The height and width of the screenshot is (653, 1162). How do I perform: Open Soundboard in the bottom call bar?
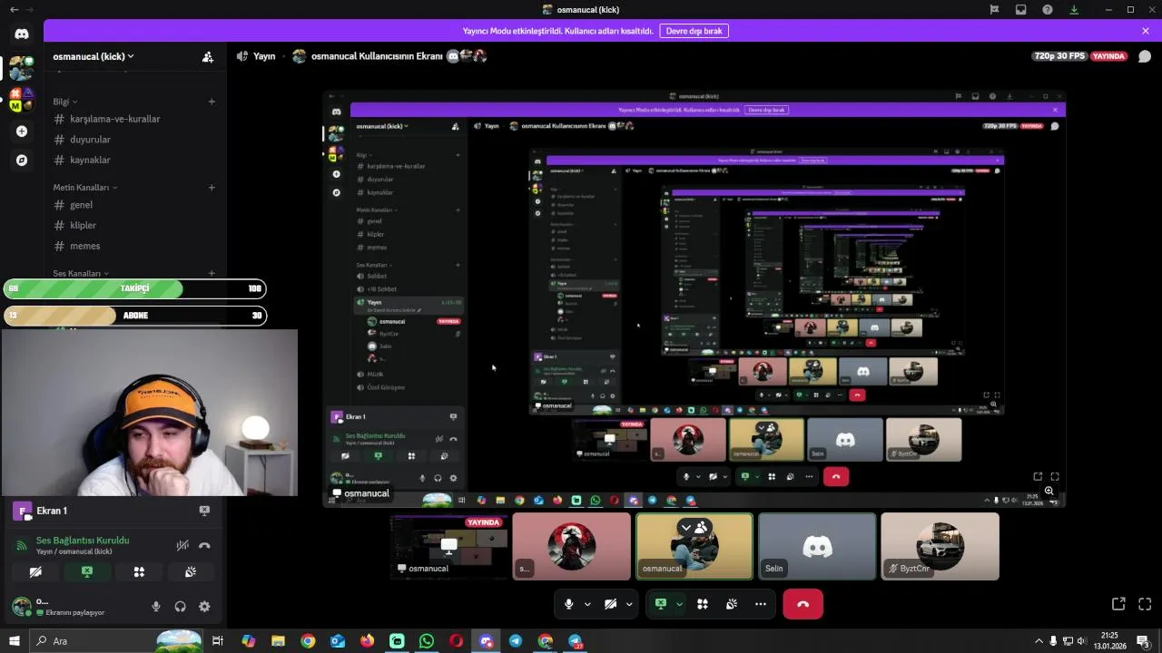pyautogui.click(x=732, y=604)
